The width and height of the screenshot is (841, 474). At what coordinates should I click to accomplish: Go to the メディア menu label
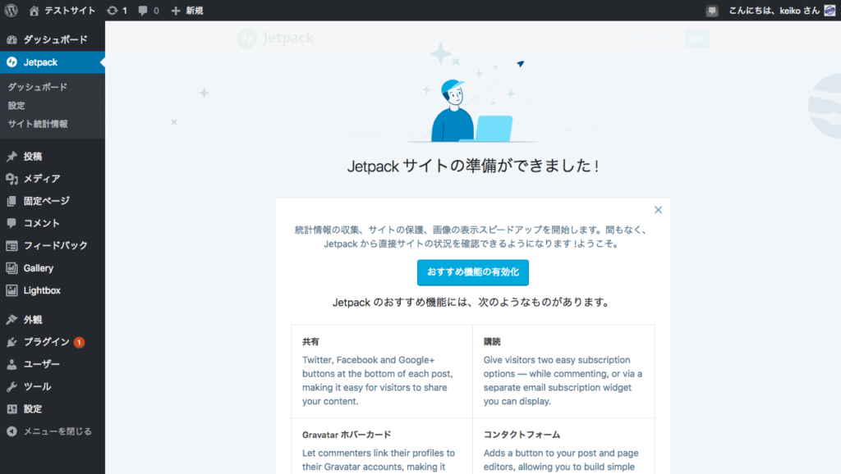click(42, 179)
